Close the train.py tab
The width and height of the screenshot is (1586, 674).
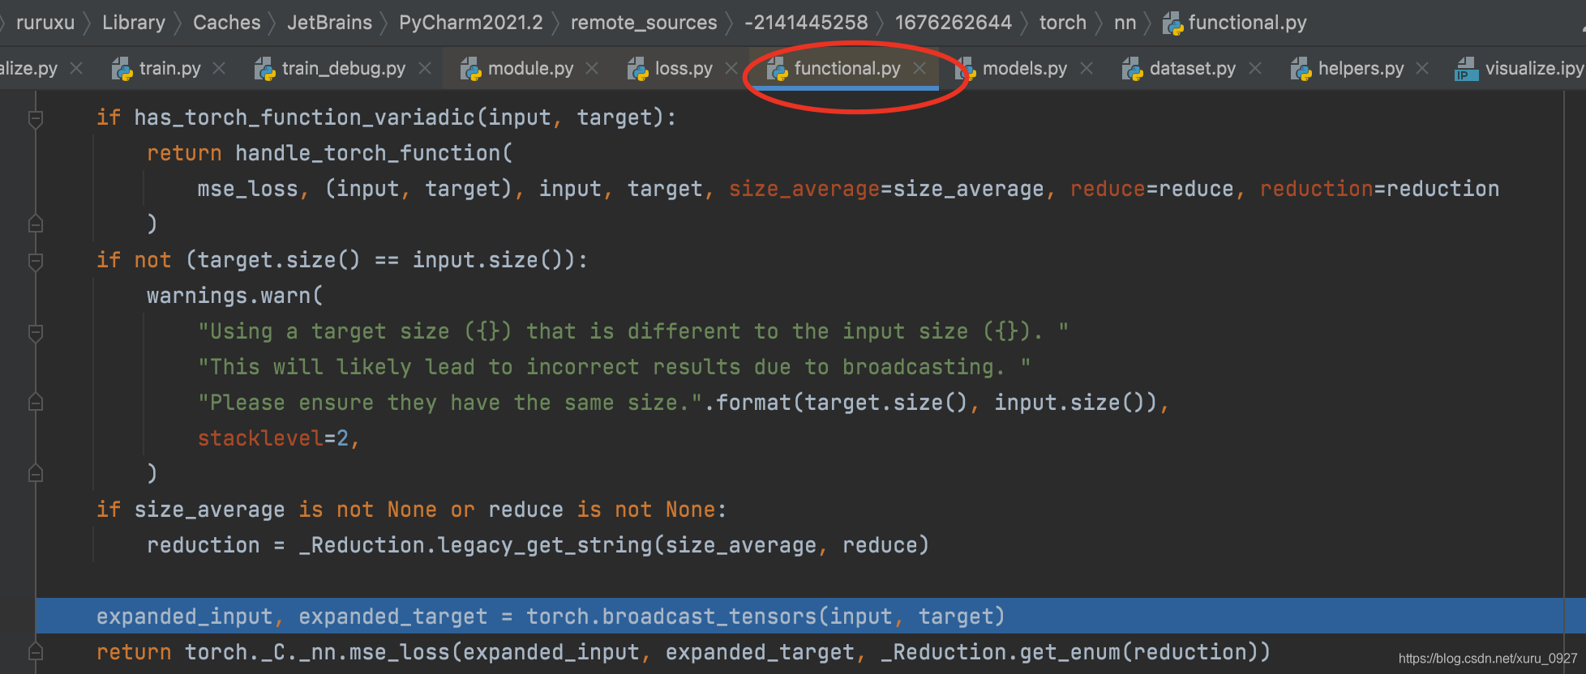pos(219,69)
